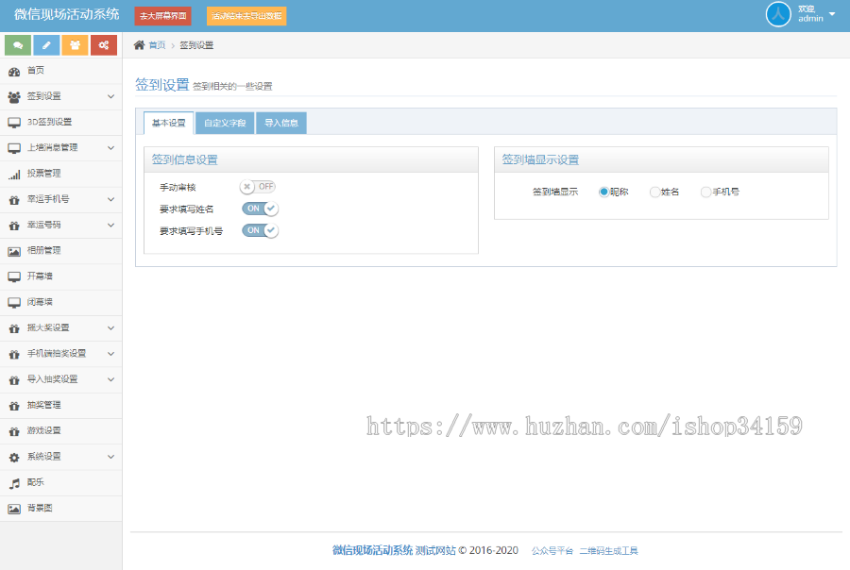The image size is (850, 570).
Task: Expand the 手机端抽奖设置 menu chevron
Action: click(110, 354)
